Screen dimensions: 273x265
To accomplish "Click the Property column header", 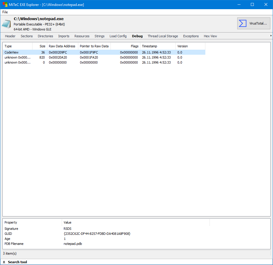I will [32, 222].
